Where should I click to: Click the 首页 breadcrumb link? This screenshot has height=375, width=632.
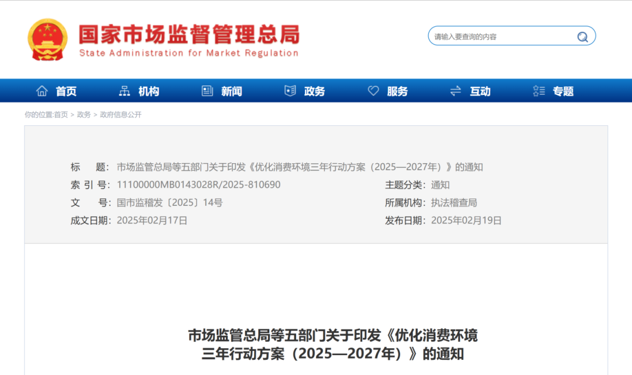pos(61,115)
